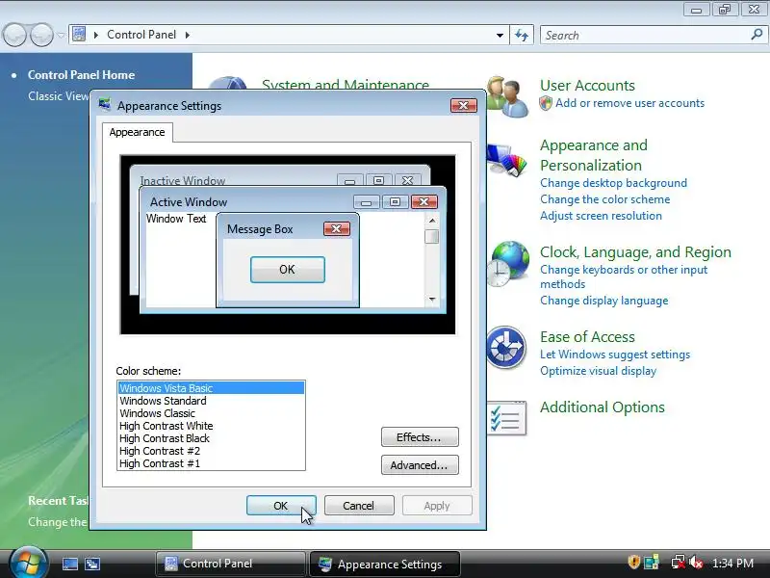
Task: Click the Control Panel icon in the address bar
Action: click(79, 35)
